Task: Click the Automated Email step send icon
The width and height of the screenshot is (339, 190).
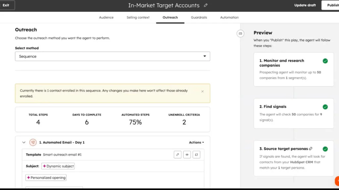Action: [x=33, y=142]
